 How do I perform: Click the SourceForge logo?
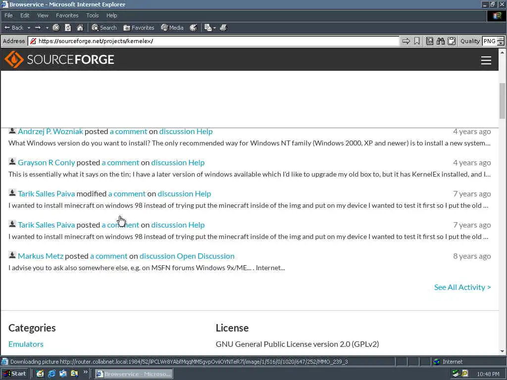pyautogui.click(x=59, y=59)
